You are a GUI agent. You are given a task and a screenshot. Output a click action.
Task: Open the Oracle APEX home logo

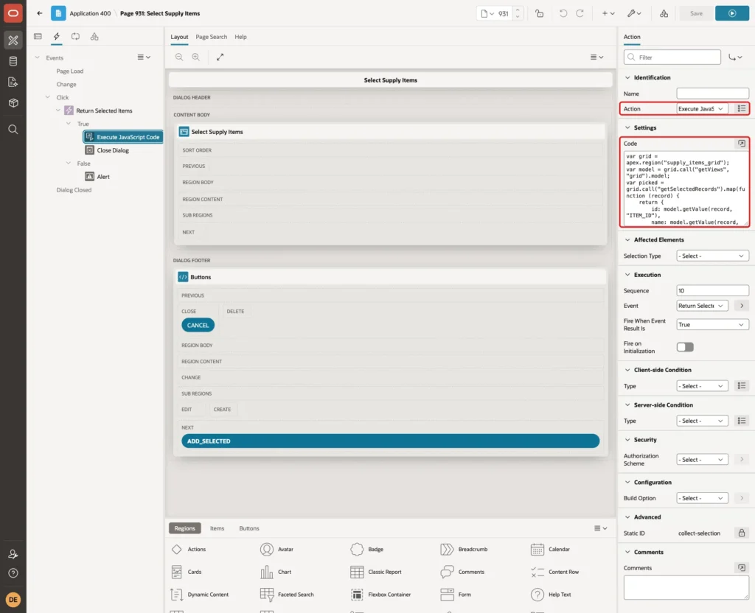pyautogui.click(x=13, y=13)
